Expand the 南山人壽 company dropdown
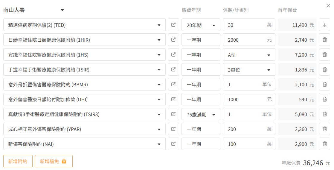 click(62, 10)
